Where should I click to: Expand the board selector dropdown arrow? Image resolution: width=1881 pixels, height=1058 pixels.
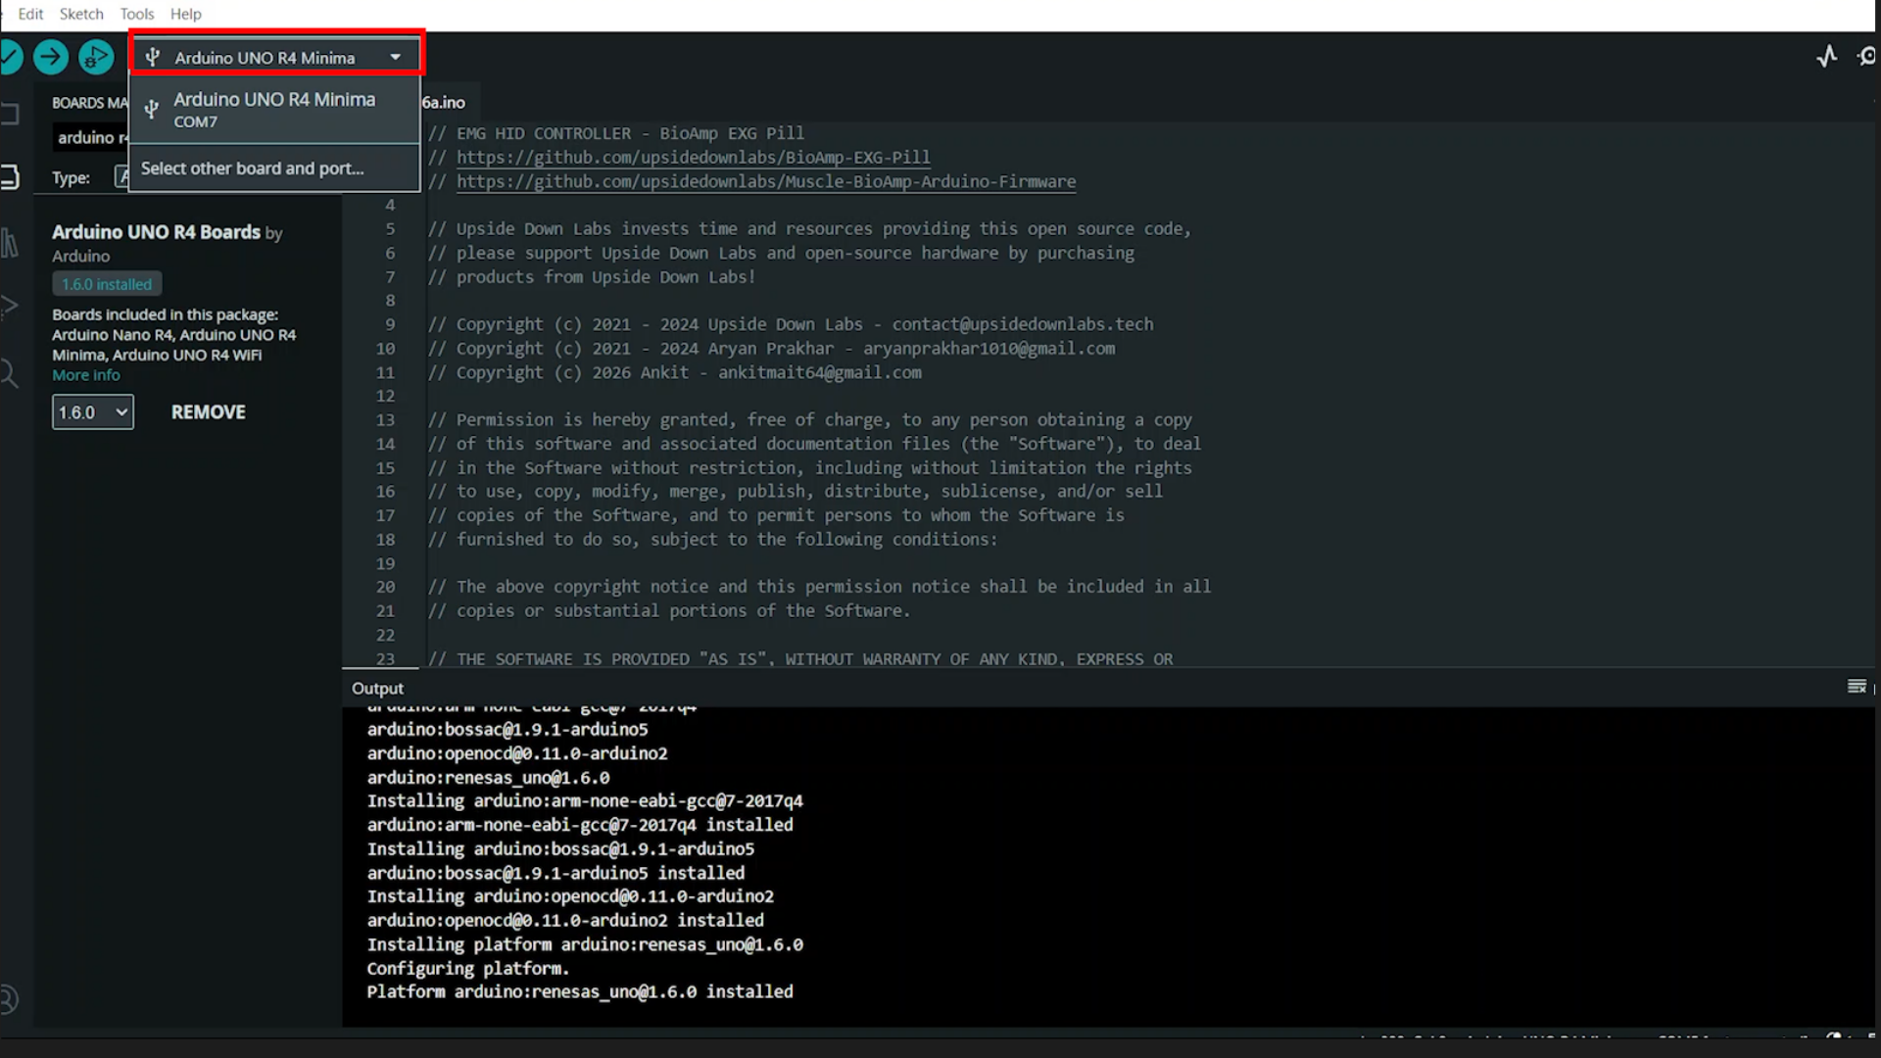pyautogui.click(x=396, y=57)
